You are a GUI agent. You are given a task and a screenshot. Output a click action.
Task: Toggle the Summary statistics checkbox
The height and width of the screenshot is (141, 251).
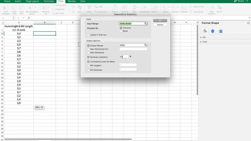click(88, 57)
